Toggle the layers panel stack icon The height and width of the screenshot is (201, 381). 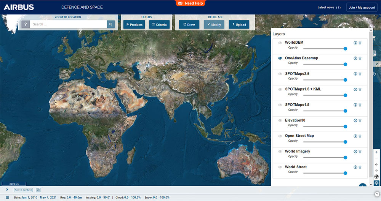coord(376,183)
